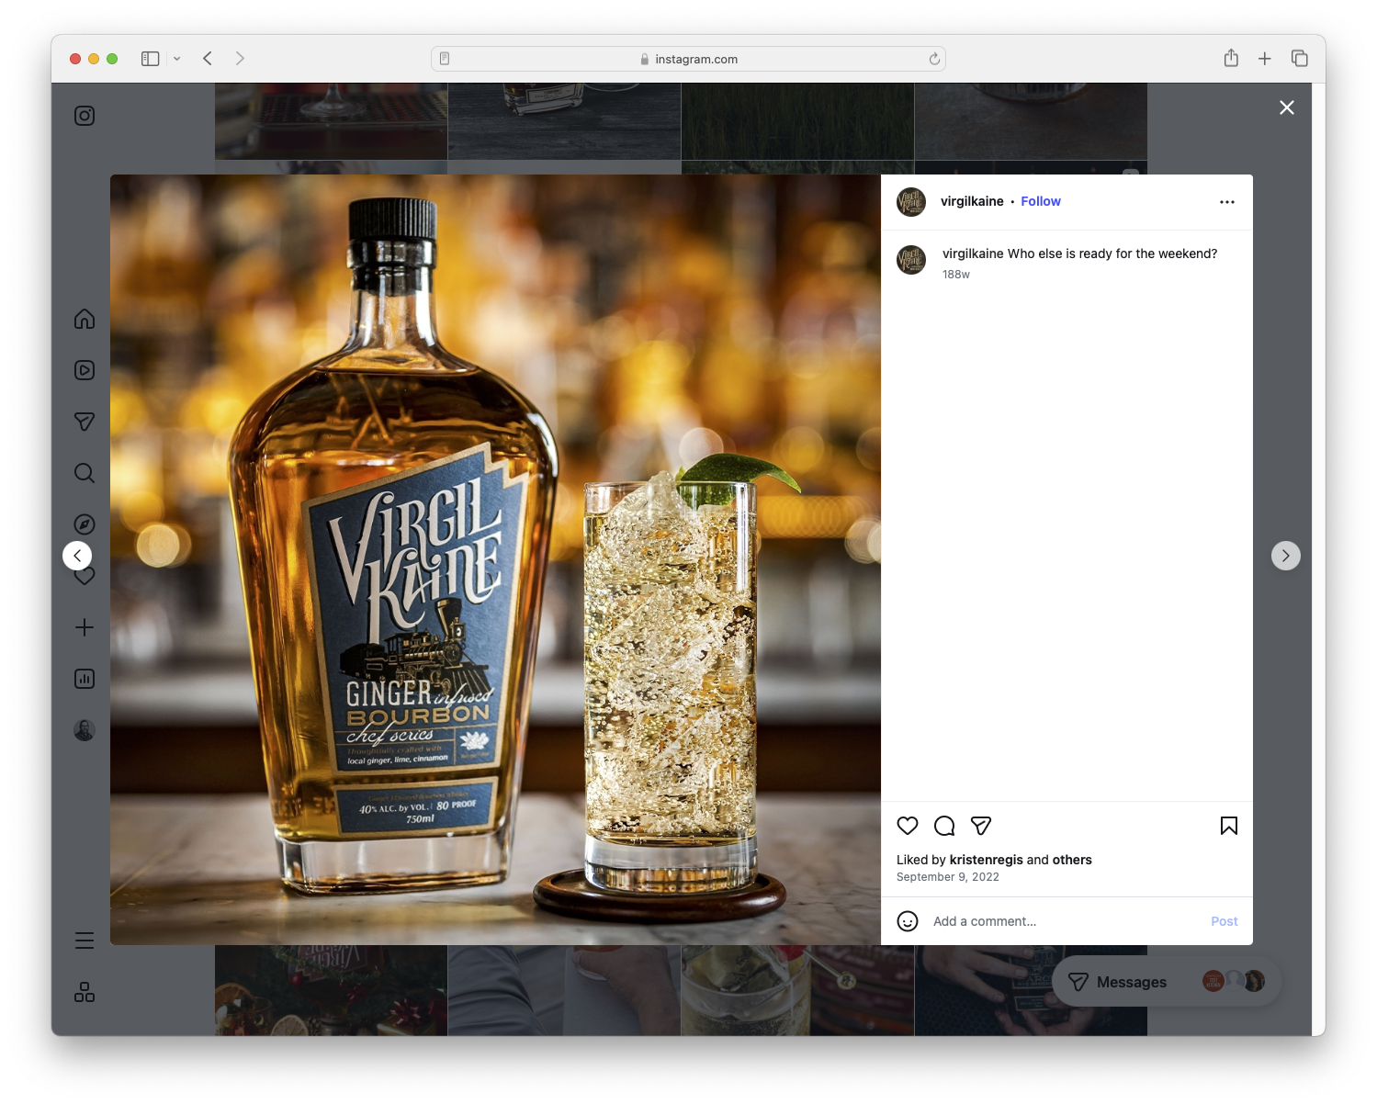The image size is (1377, 1104).
Task: Open post options three-dot menu
Action: pos(1227,202)
